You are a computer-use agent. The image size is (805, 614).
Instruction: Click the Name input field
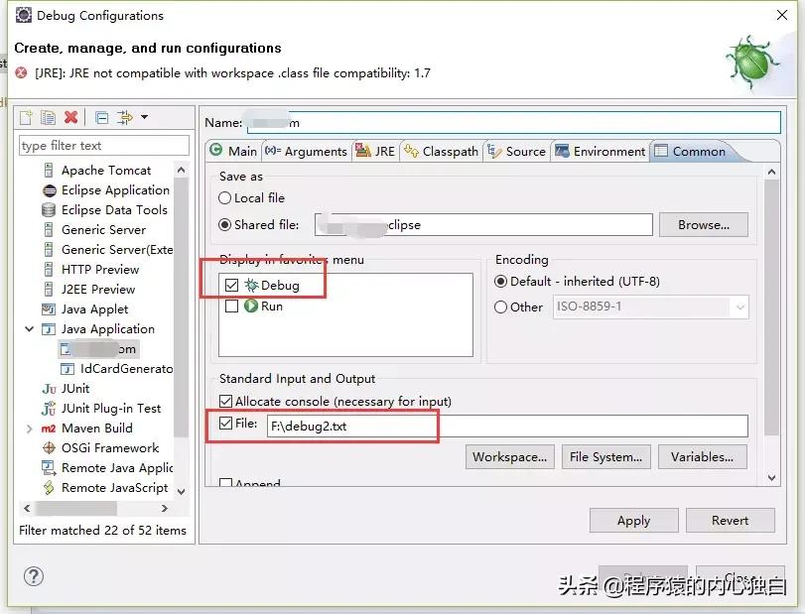click(x=514, y=123)
